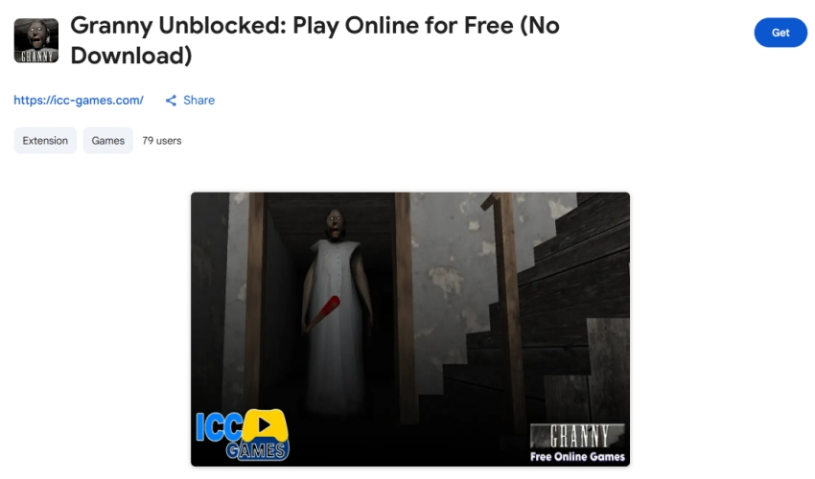Open the icc-games.com link

[79, 101]
